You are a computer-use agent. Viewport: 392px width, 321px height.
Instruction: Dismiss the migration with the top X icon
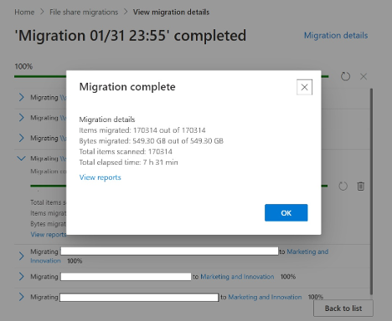pos(364,77)
